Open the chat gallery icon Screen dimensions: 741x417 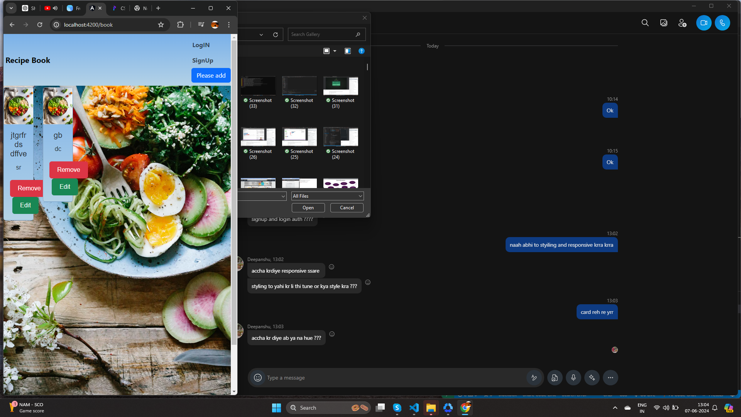tap(663, 23)
